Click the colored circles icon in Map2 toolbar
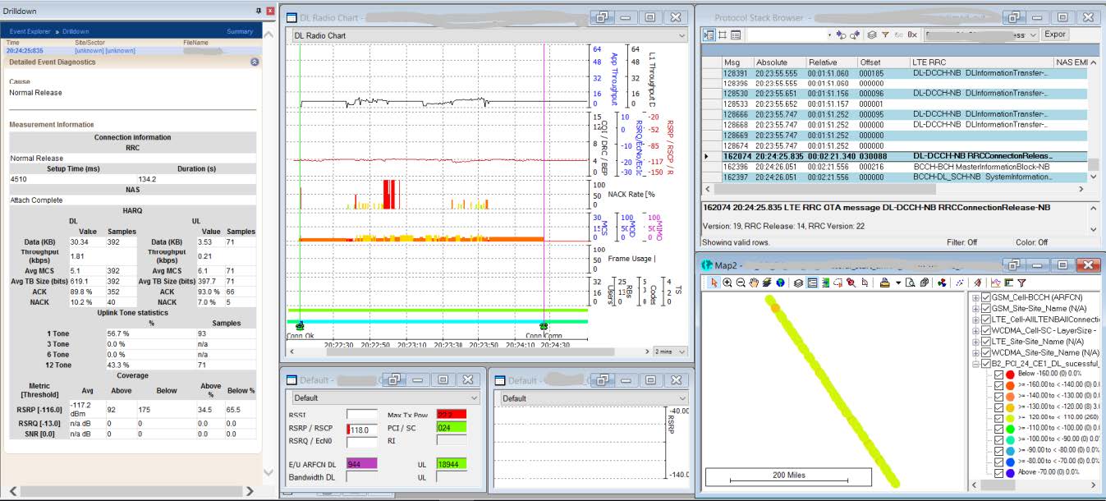Viewport: 1106px width, 501px height. [942, 283]
